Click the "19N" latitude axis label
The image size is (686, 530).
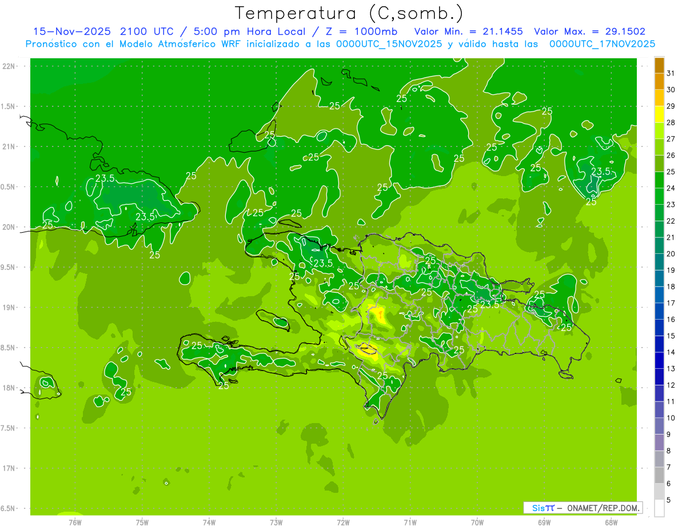click(x=9, y=307)
